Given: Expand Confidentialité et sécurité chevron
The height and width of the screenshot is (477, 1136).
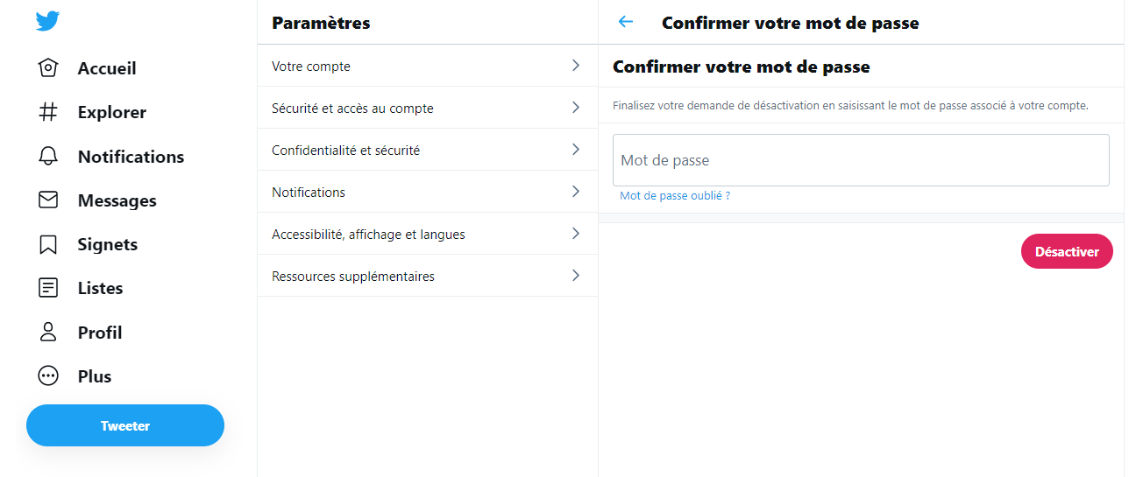Looking at the screenshot, I should pos(576,150).
